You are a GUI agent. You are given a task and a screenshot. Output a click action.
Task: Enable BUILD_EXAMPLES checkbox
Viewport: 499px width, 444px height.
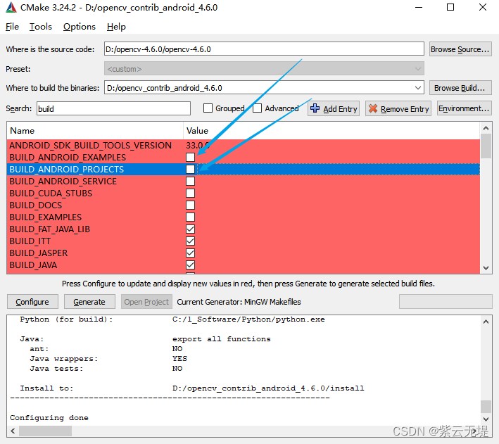[x=190, y=217]
